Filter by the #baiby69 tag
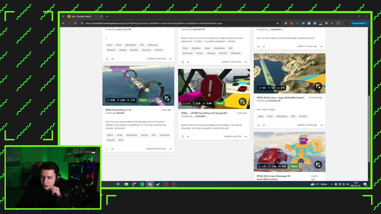The image size is (381, 214). pyautogui.click(x=111, y=50)
